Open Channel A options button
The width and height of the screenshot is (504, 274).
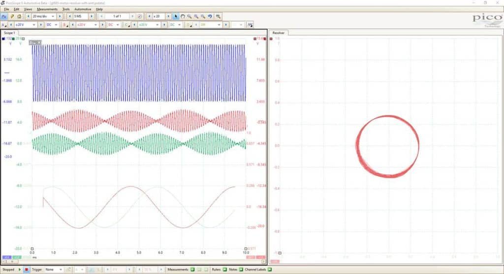point(4,25)
